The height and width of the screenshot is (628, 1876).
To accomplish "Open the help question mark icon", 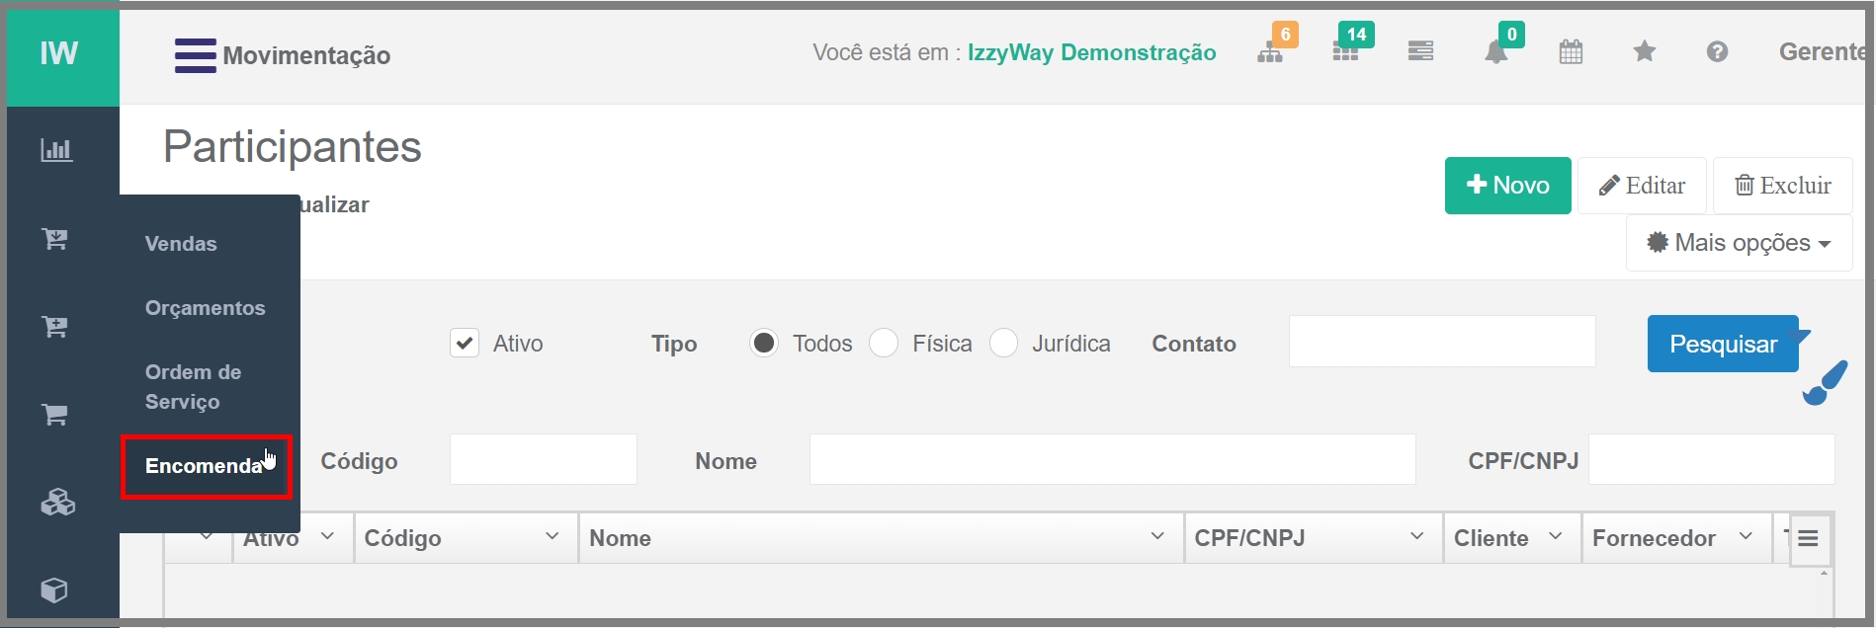I will pyautogui.click(x=1718, y=51).
